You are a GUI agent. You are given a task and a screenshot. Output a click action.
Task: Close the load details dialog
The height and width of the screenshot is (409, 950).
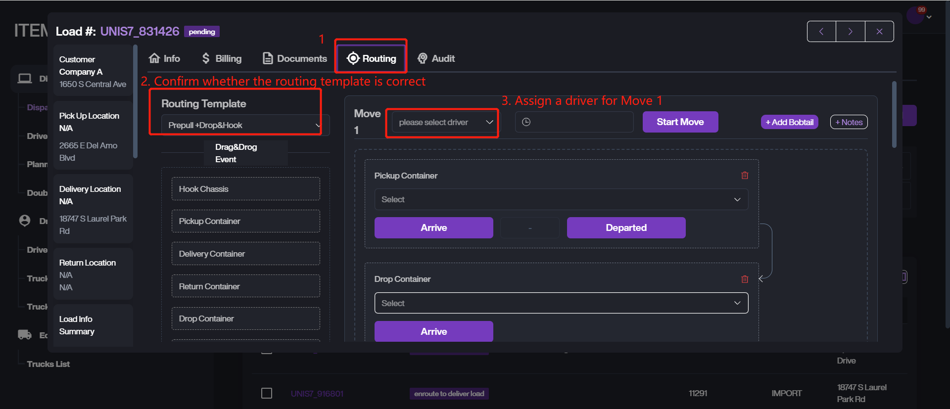coord(879,32)
